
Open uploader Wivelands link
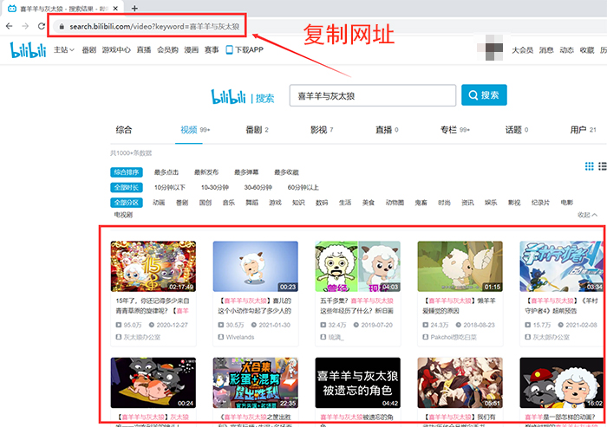(x=240, y=337)
